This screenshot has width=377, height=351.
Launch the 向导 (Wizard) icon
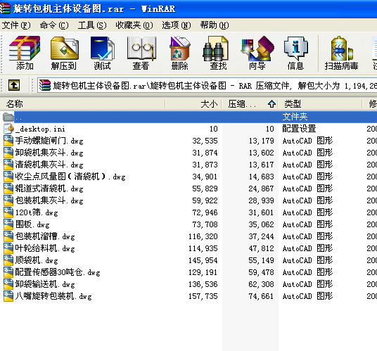click(257, 49)
